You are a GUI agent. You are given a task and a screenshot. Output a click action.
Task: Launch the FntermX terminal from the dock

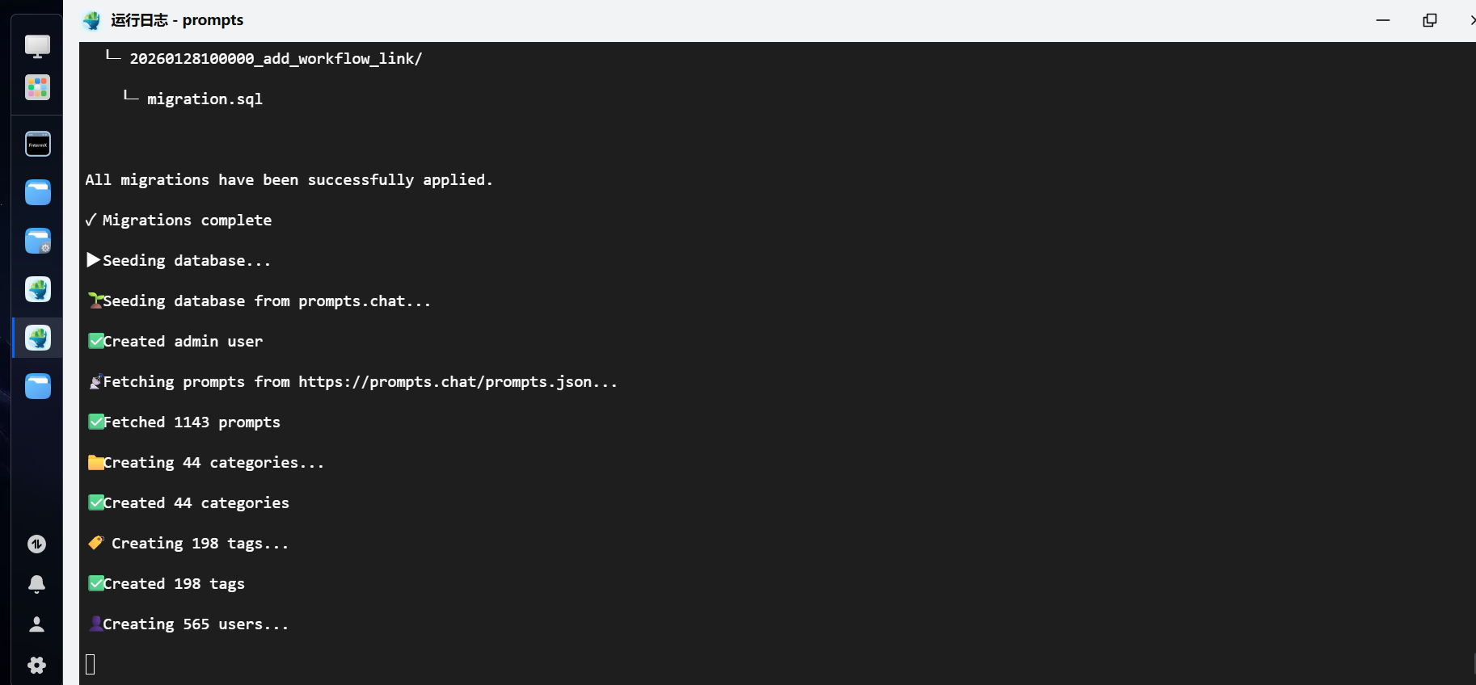point(37,145)
